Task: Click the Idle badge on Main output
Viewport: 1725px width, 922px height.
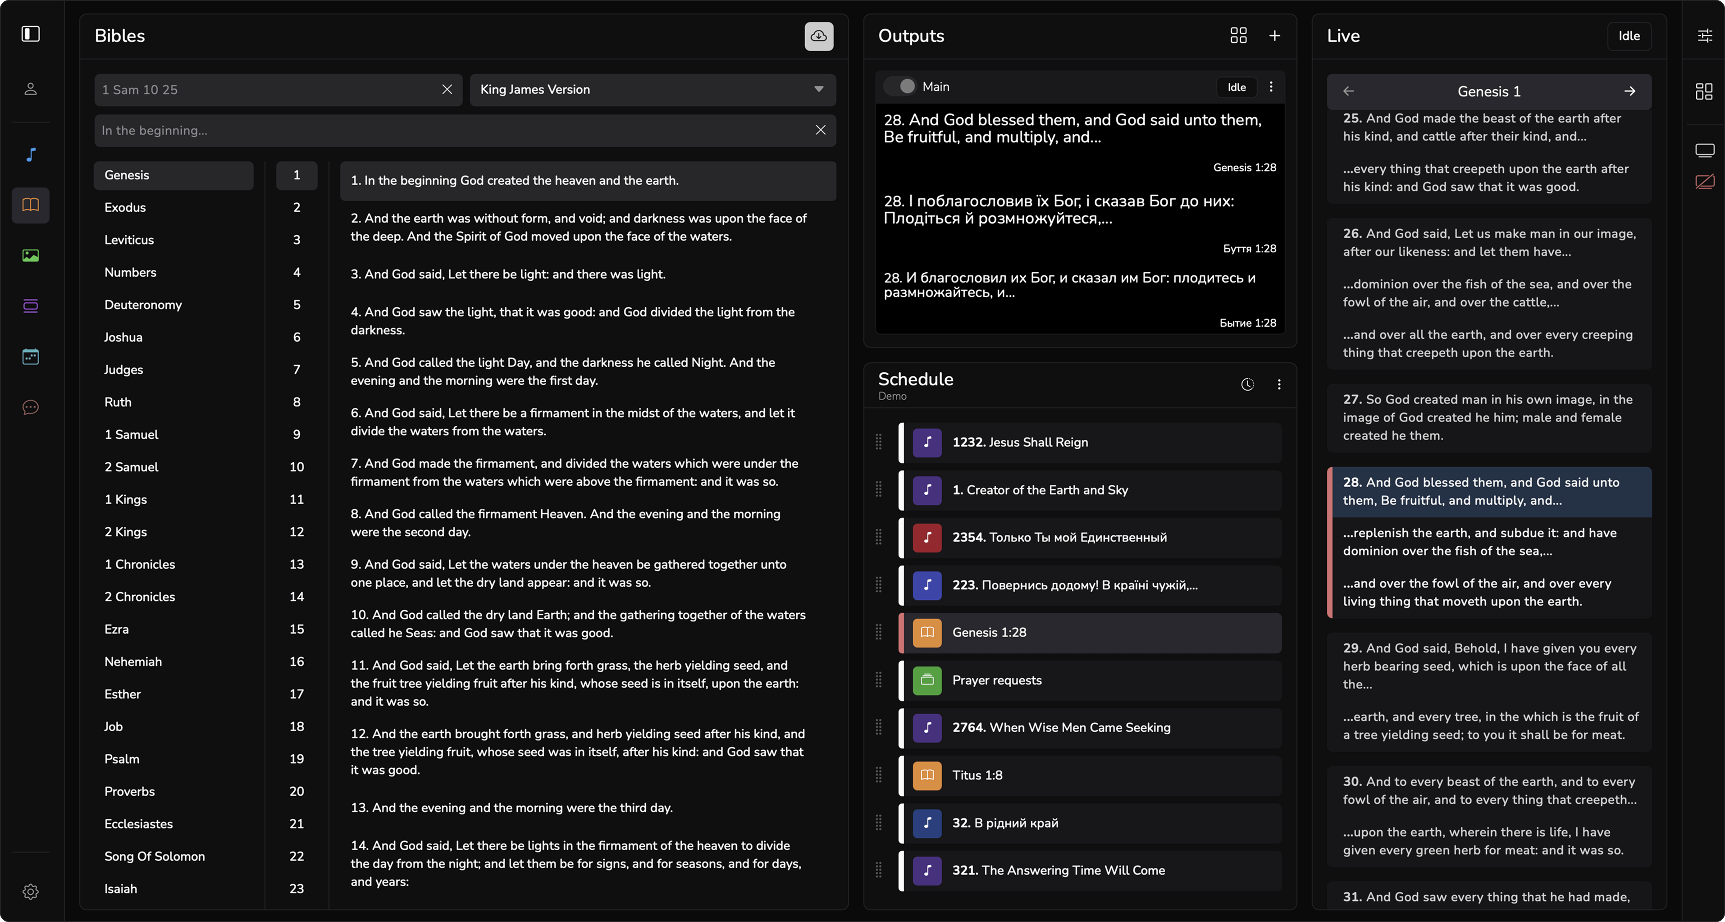Action: click(x=1236, y=87)
